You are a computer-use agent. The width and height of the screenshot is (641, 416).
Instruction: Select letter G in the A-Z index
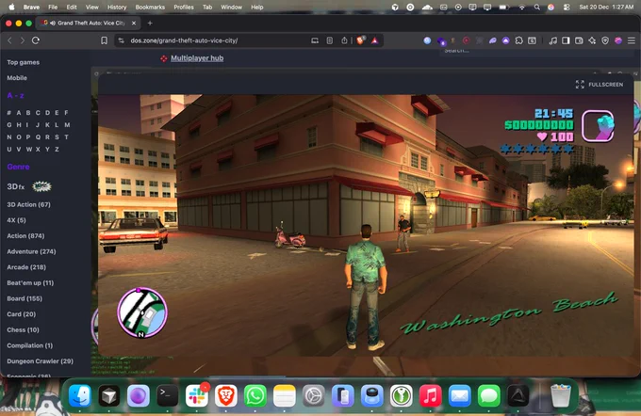click(x=9, y=125)
